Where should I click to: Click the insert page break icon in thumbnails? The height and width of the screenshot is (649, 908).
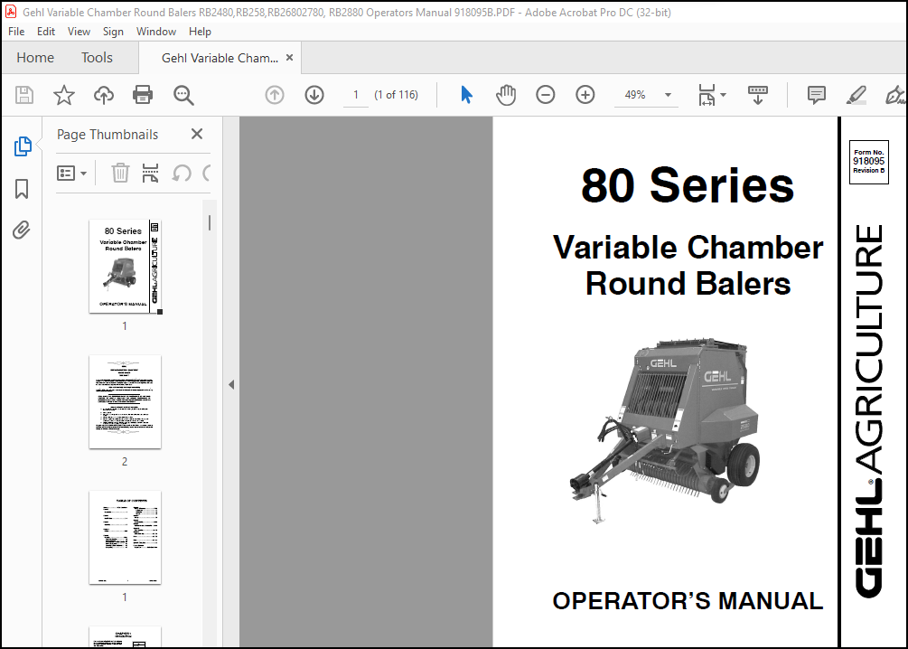pyautogui.click(x=150, y=173)
